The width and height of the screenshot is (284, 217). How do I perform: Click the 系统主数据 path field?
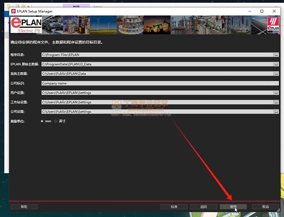tap(157, 73)
